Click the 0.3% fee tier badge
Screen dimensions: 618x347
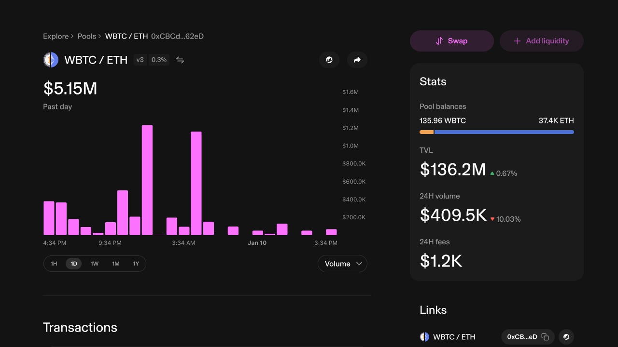click(x=159, y=60)
